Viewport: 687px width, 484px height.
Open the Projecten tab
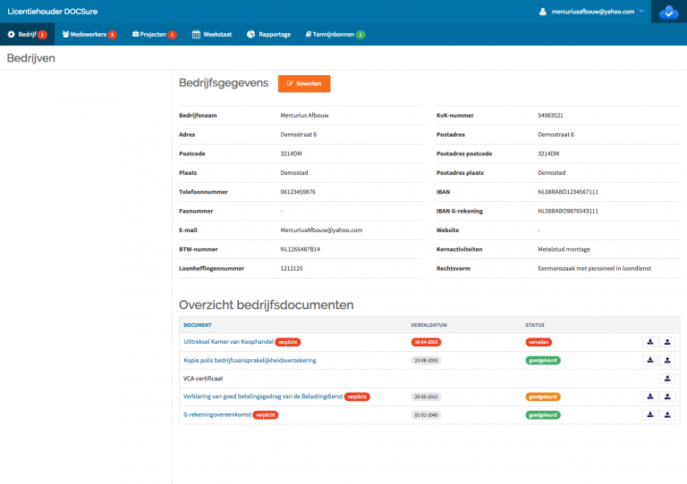click(x=154, y=34)
